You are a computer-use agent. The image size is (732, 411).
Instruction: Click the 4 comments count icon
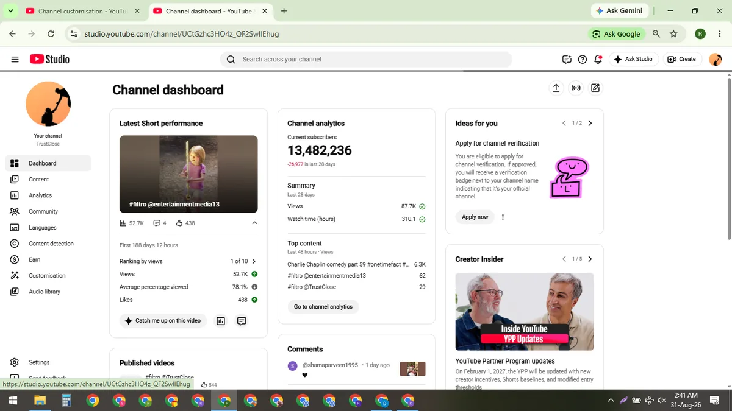tap(160, 223)
